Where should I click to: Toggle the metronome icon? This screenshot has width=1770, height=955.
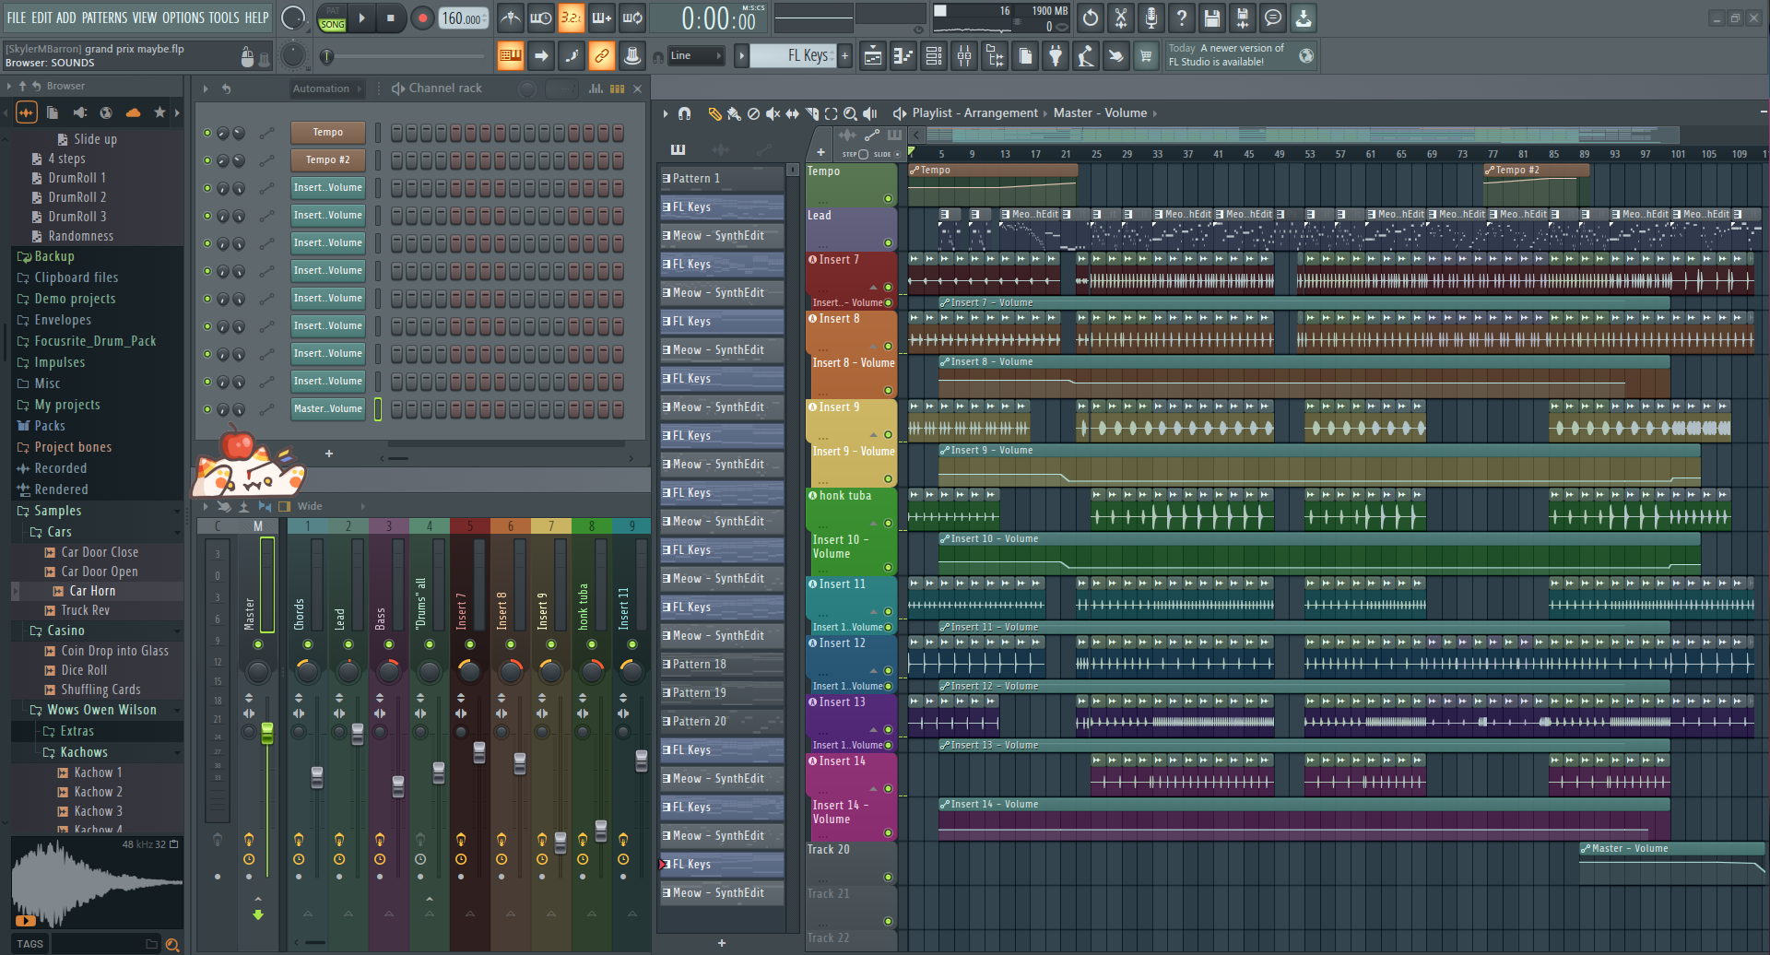(x=510, y=18)
